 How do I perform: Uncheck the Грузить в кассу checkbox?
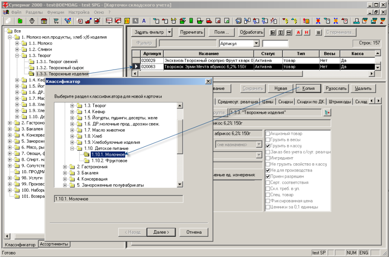point(268,146)
